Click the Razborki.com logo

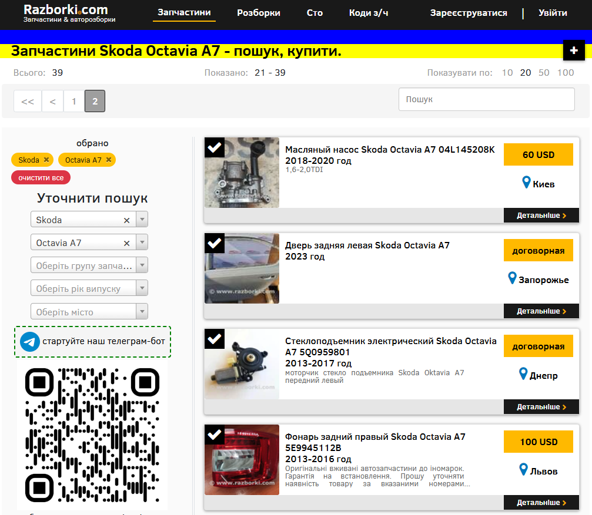click(69, 13)
